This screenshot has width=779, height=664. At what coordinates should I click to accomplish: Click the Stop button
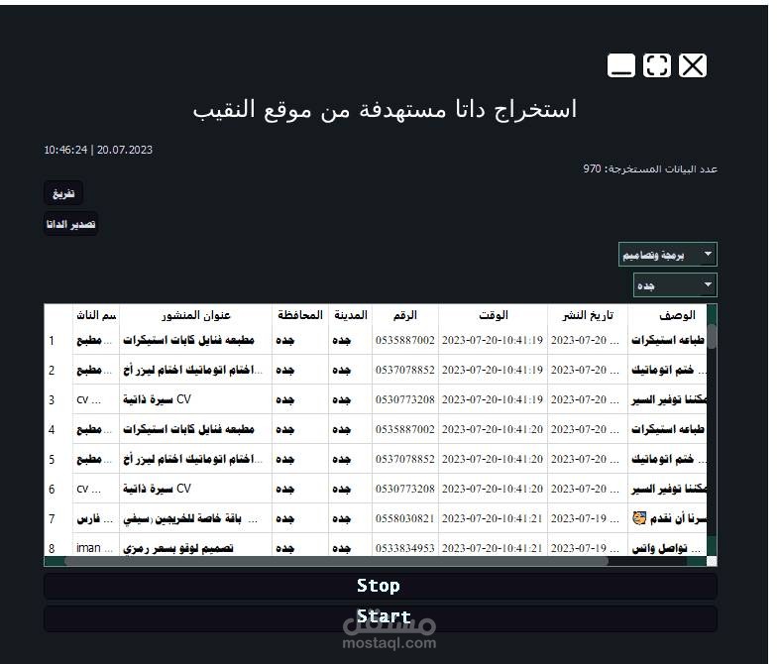pyautogui.click(x=380, y=586)
